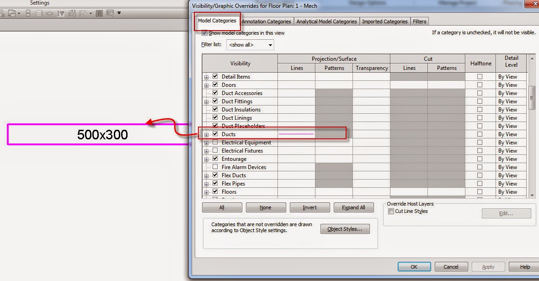Open the Filters tab
The width and height of the screenshot is (539, 281).
click(419, 21)
